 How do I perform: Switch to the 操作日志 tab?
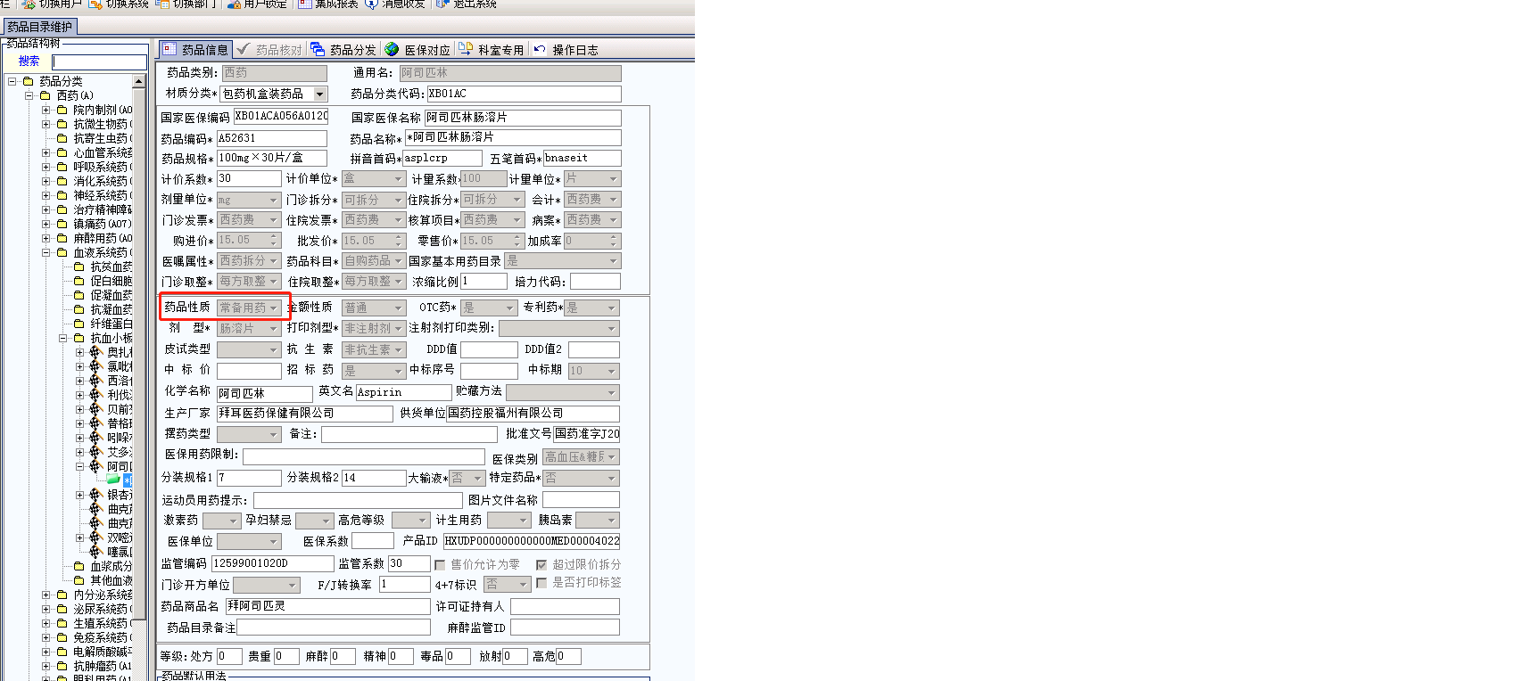pos(566,49)
